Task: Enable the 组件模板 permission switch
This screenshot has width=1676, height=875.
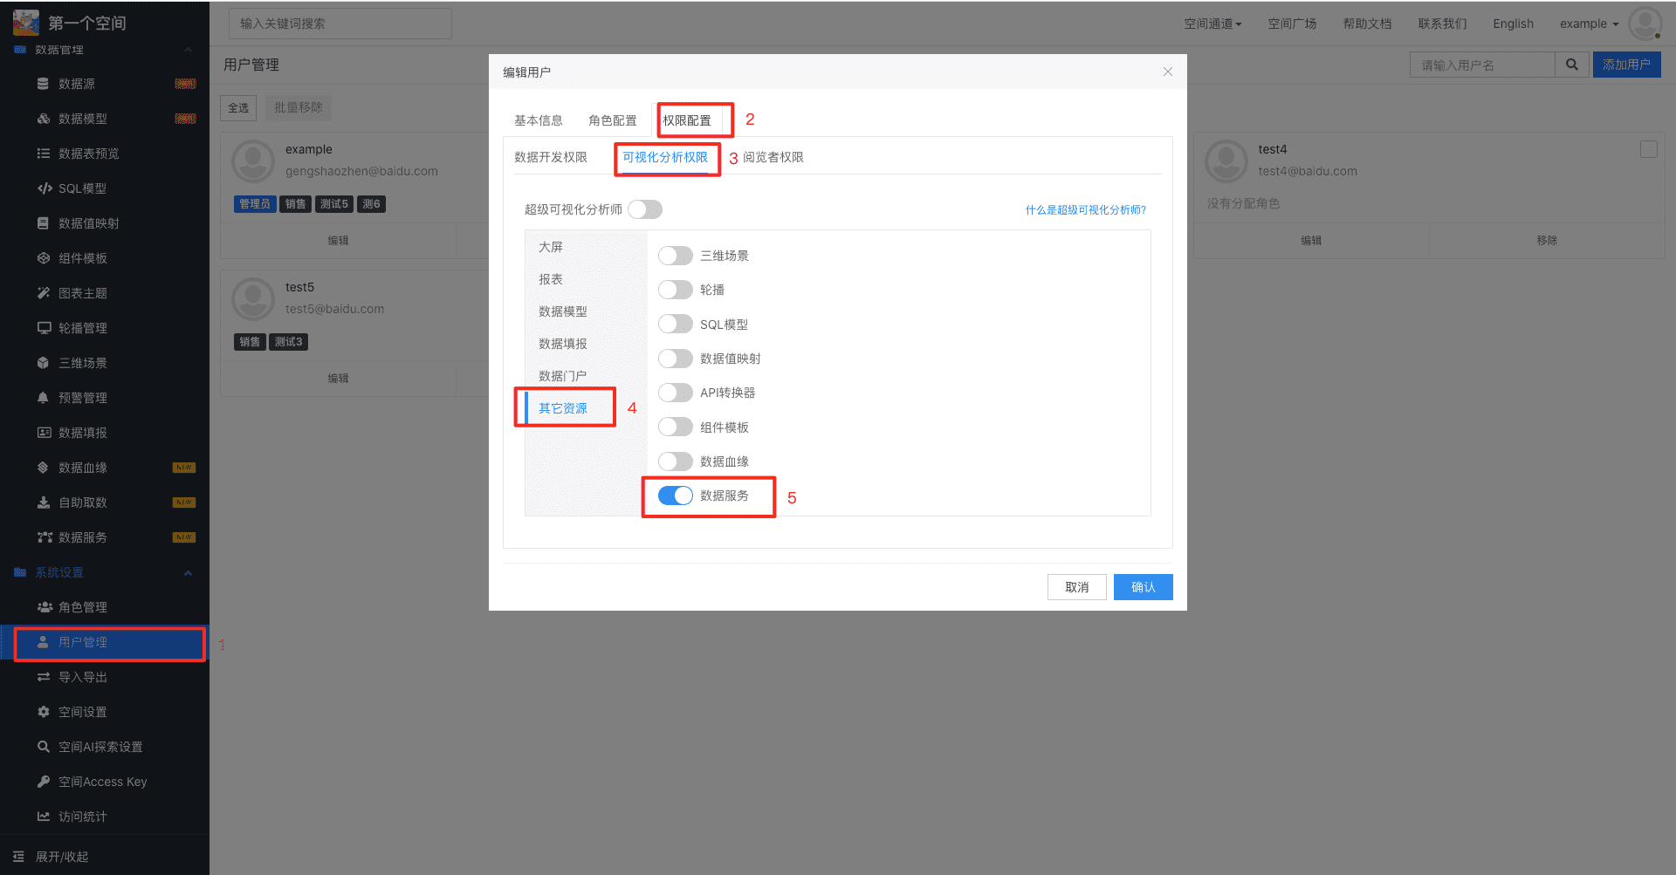Action: point(675,427)
